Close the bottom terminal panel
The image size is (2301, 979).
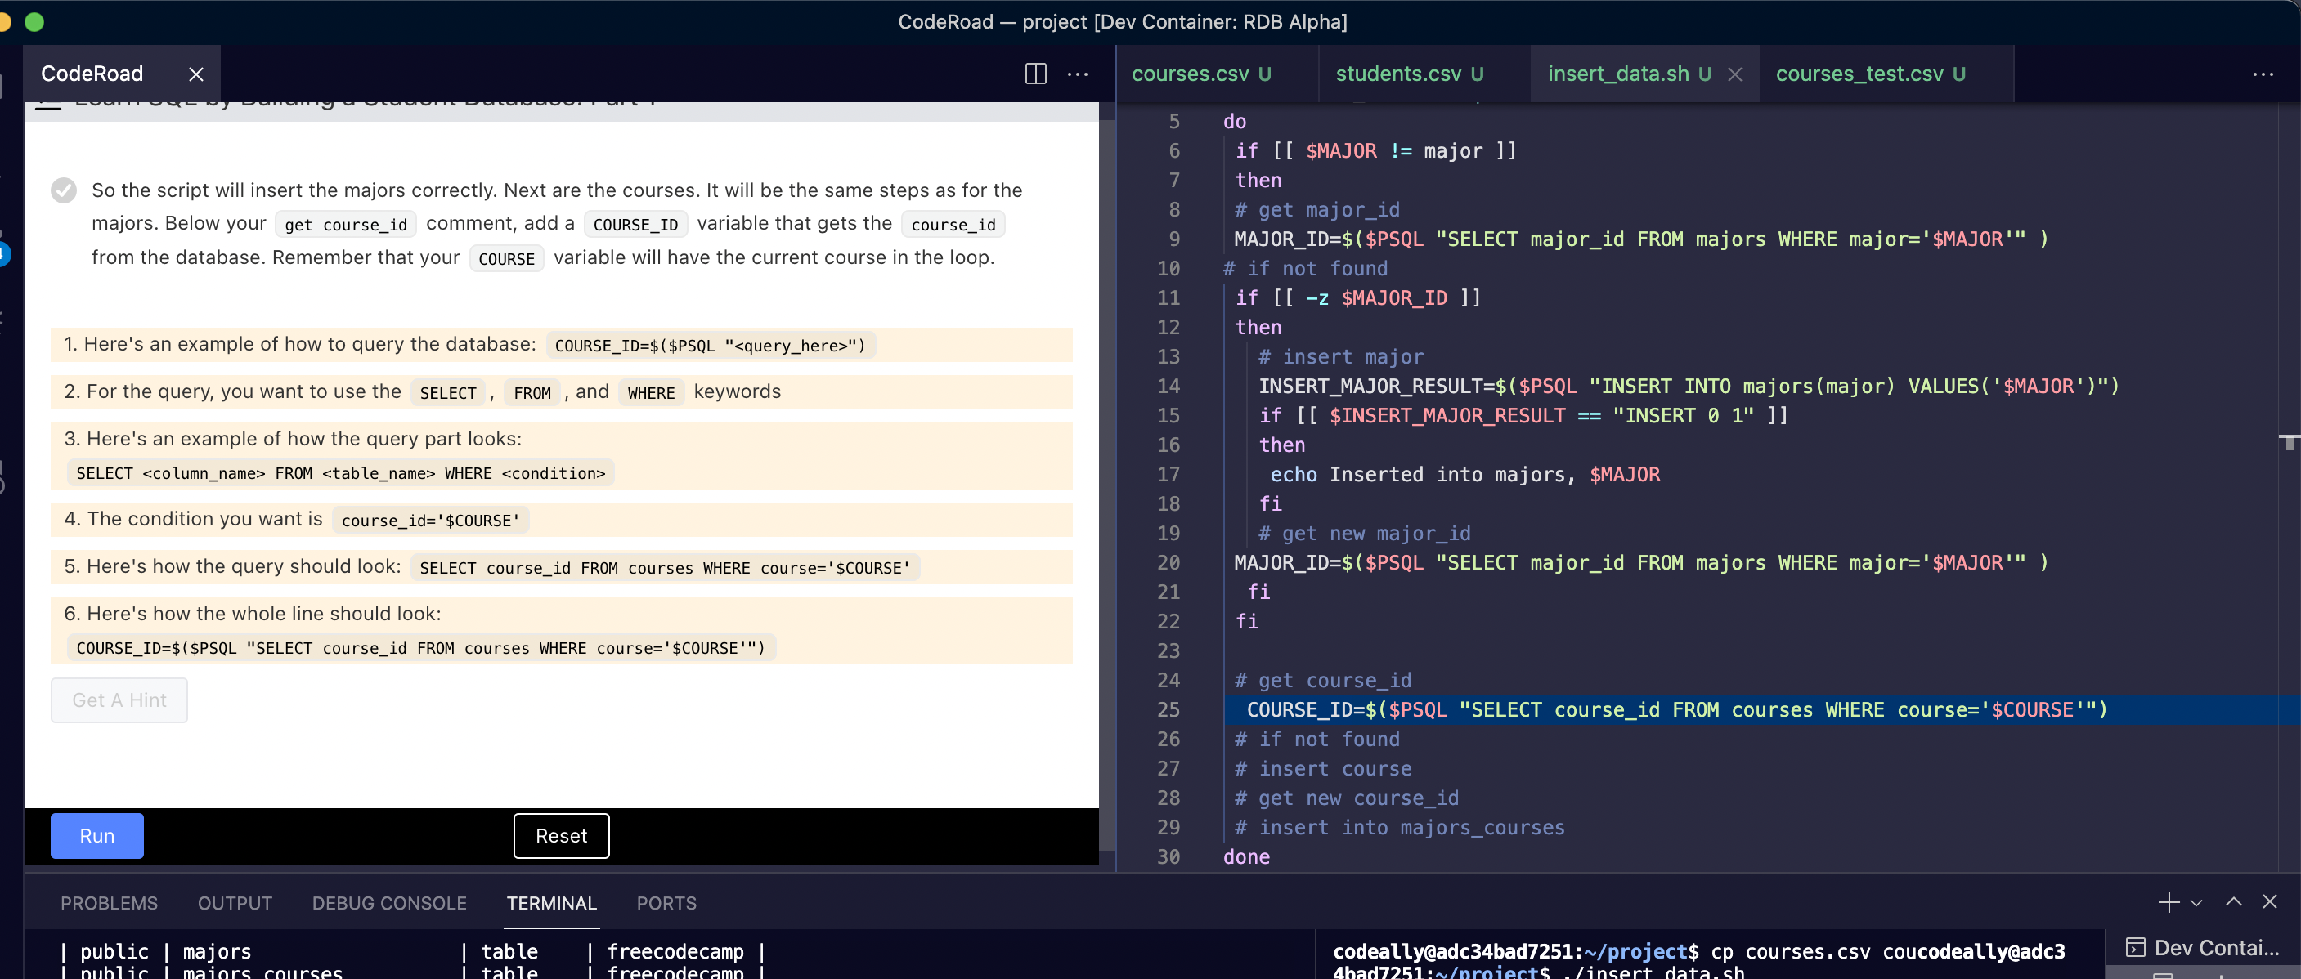2270,901
